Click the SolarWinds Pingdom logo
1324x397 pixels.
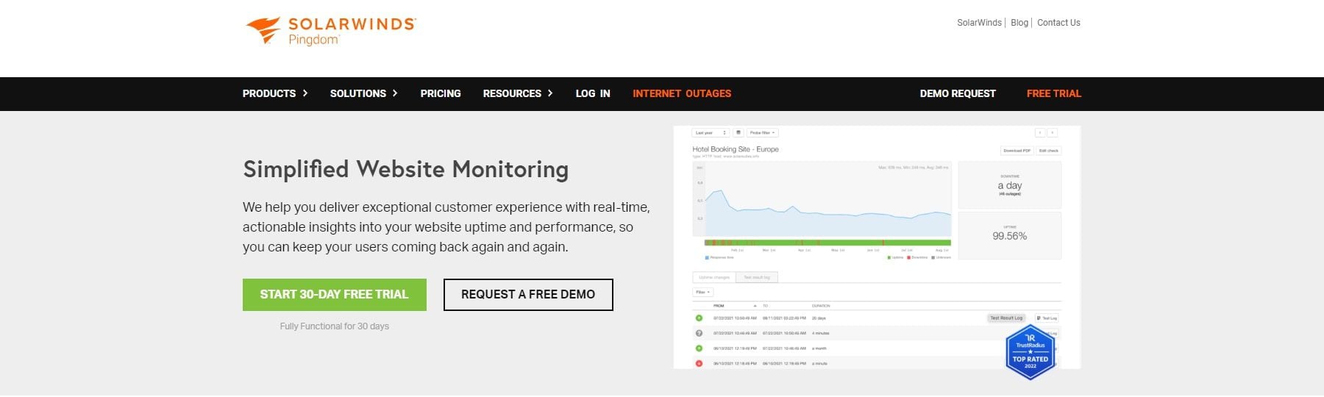pyautogui.click(x=330, y=31)
